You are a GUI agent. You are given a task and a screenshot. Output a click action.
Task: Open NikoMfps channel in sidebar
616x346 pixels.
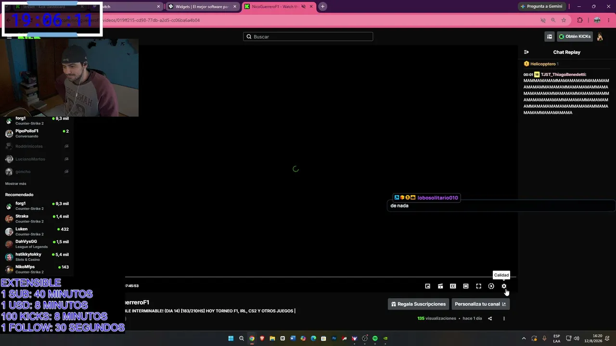37,269
